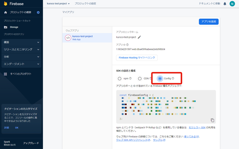Click const firebaseConfig code line
The image size is (239, 149).
tap(137, 95)
